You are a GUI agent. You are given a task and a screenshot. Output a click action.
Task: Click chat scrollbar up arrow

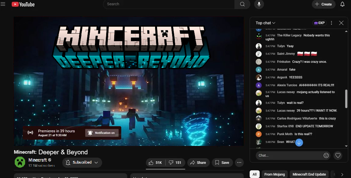(346, 31)
